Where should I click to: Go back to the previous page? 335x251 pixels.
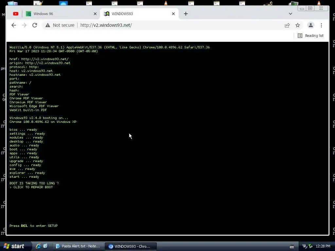click(14, 25)
